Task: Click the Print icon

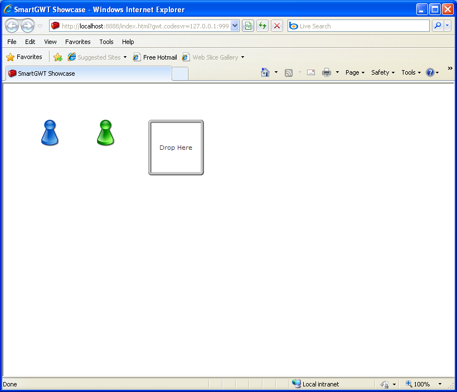Action: pos(327,72)
